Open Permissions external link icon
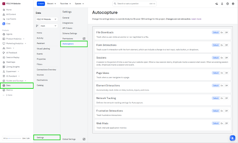Viewport: 238px width, 143px height. click(84, 38)
